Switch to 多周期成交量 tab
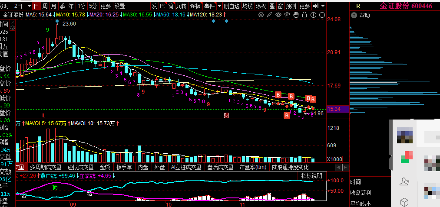 pyautogui.click(x=46, y=167)
